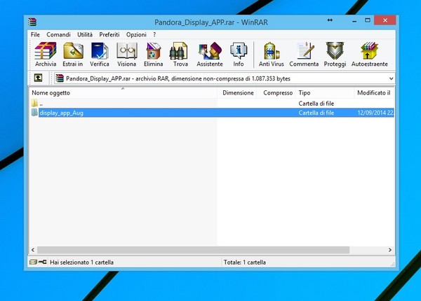This screenshot has height=301, width=421.
Task: Click the archive path text field
Action: click(x=225, y=78)
